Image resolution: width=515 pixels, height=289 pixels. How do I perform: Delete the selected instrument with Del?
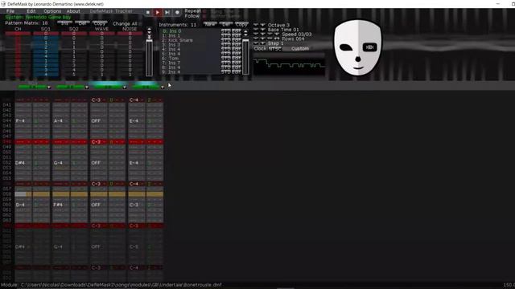[x=226, y=24]
